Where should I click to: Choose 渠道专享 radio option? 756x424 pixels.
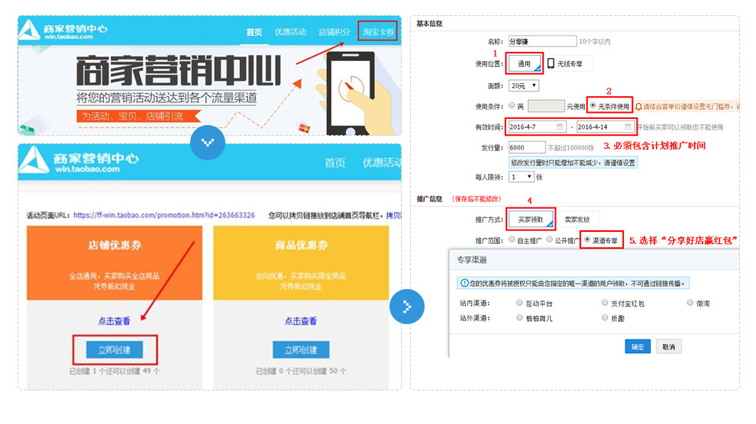pyautogui.click(x=586, y=239)
